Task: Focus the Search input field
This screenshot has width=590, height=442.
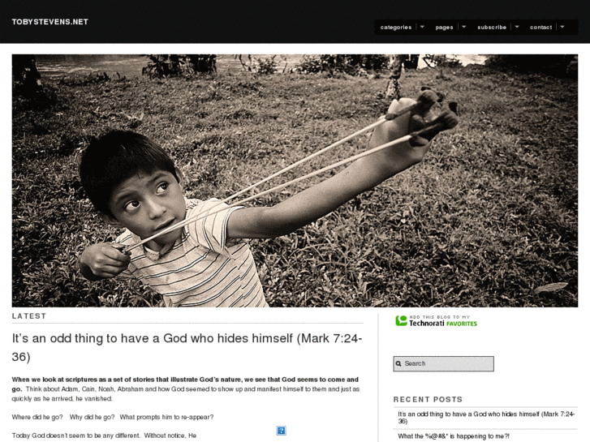Action: pos(444,364)
